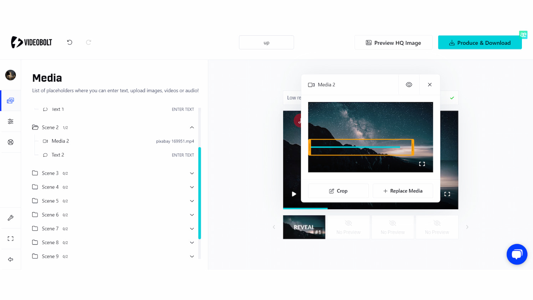
Task: Click the Crop button in the Media 2 popup
Action: [338, 191]
